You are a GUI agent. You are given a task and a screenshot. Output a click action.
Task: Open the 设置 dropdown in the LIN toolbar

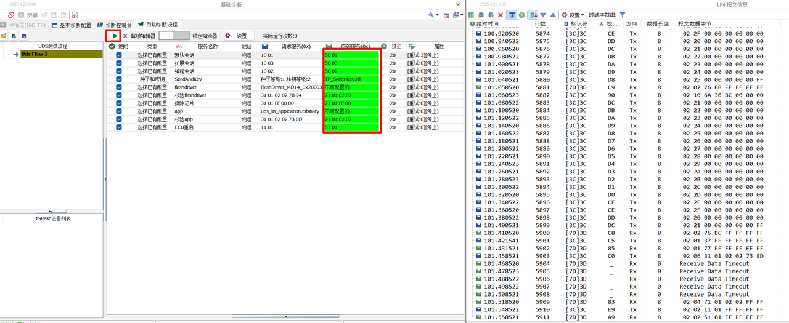click(573, 15)
